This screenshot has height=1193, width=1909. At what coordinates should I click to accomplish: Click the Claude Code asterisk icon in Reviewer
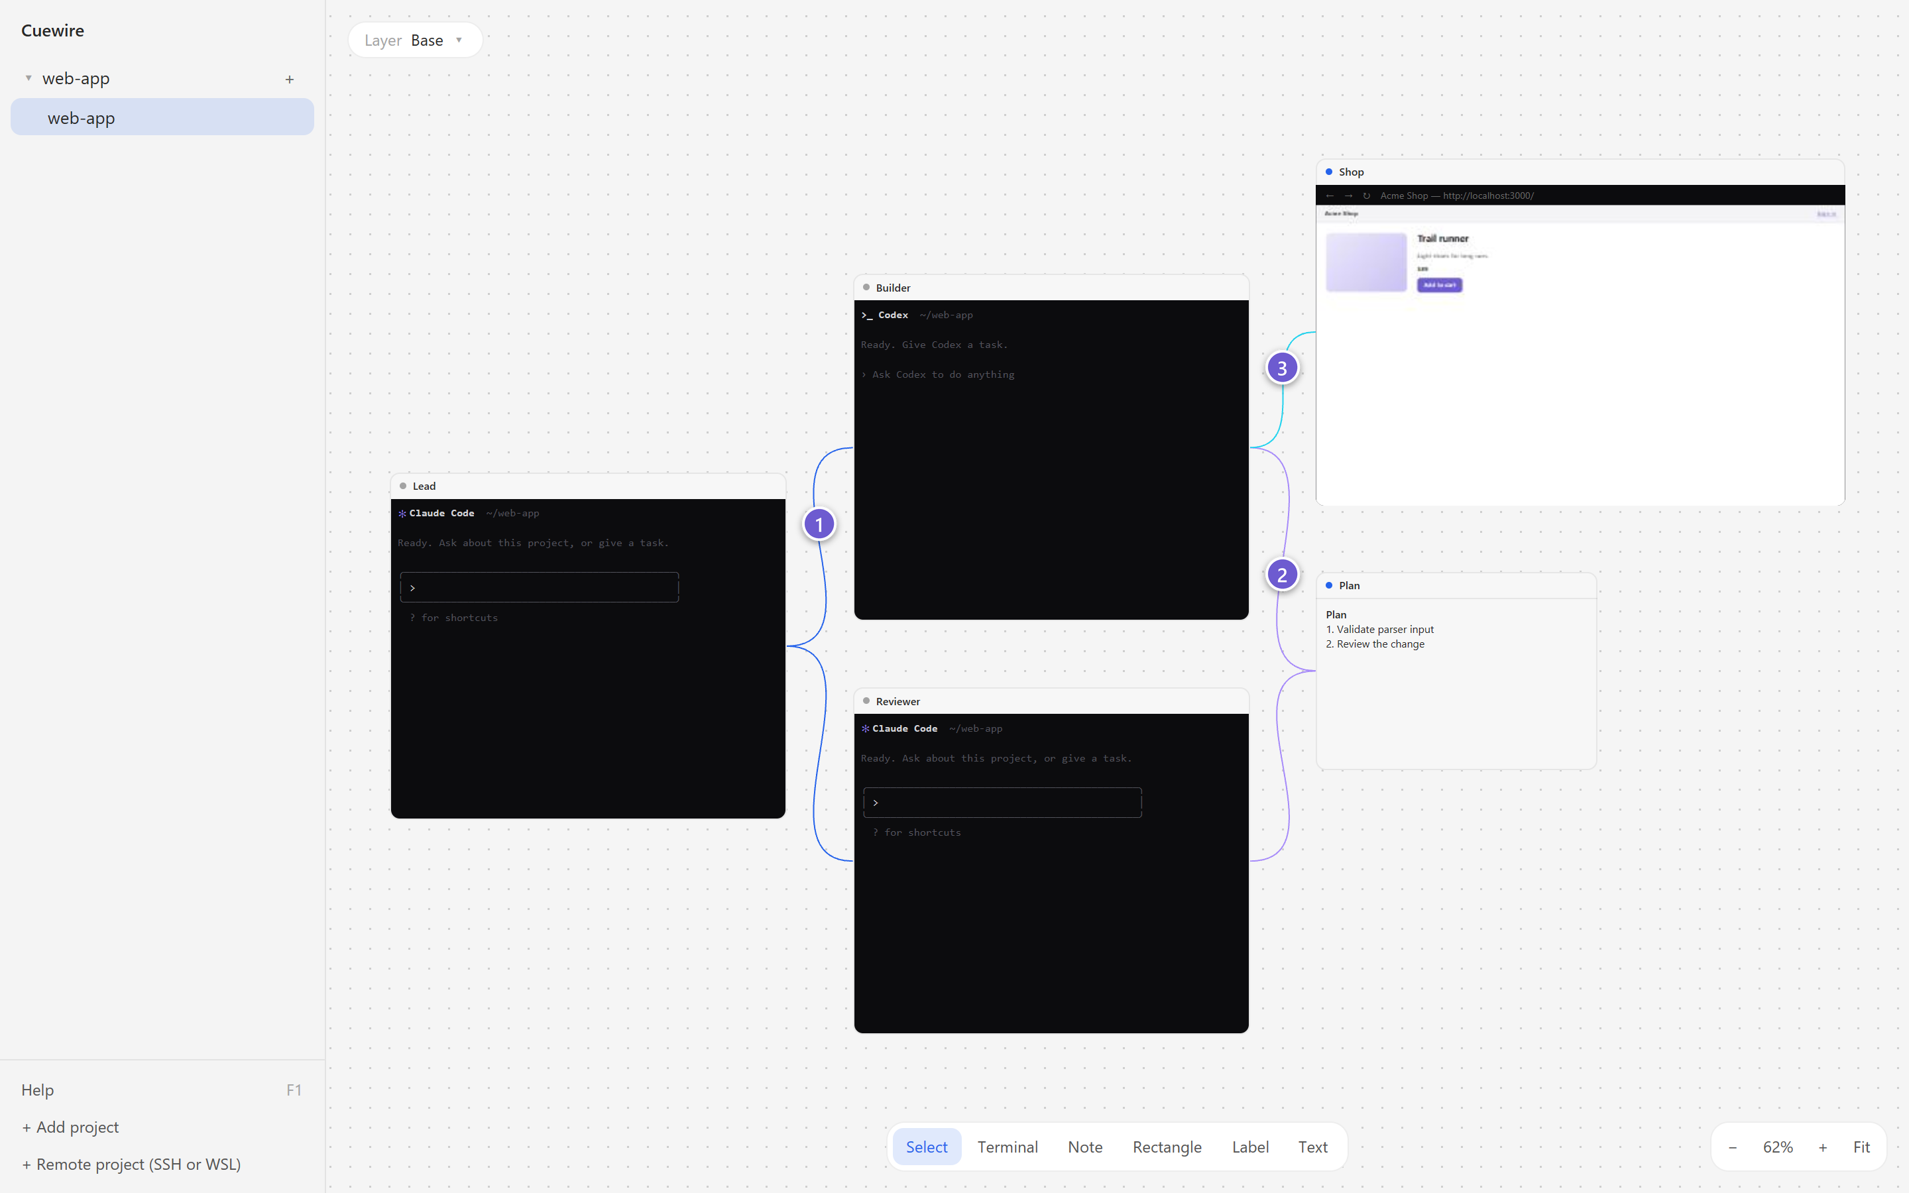[x=866, y=729]
